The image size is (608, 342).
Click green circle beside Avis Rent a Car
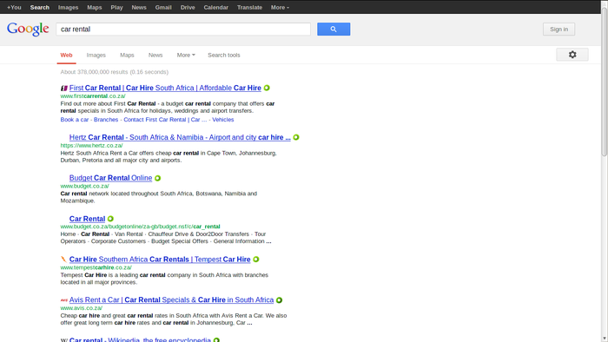click(x=279, y=300)
